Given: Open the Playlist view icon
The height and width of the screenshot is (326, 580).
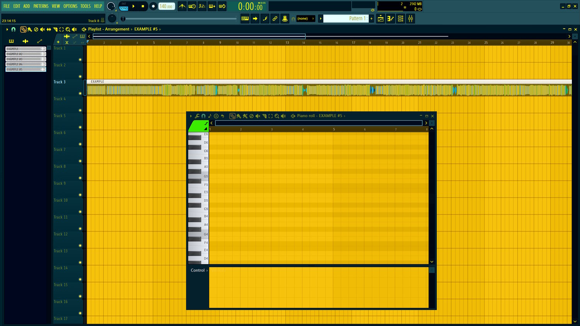Looking at the screenshot, I should [x=380, y=19].
